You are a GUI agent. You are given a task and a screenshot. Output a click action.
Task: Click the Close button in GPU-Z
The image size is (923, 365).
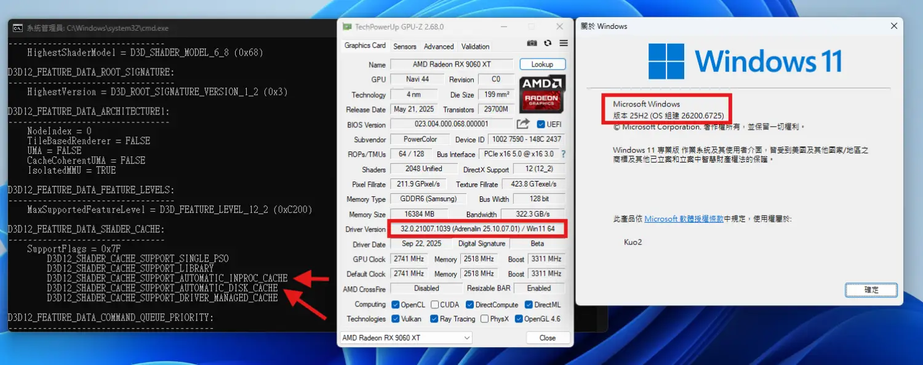548,338
